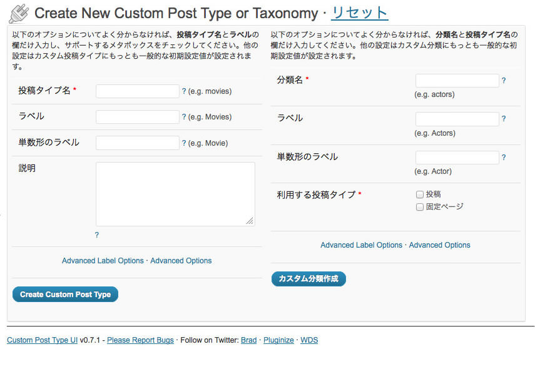Click the カスタム分類作成 button

tap(308, 278)
